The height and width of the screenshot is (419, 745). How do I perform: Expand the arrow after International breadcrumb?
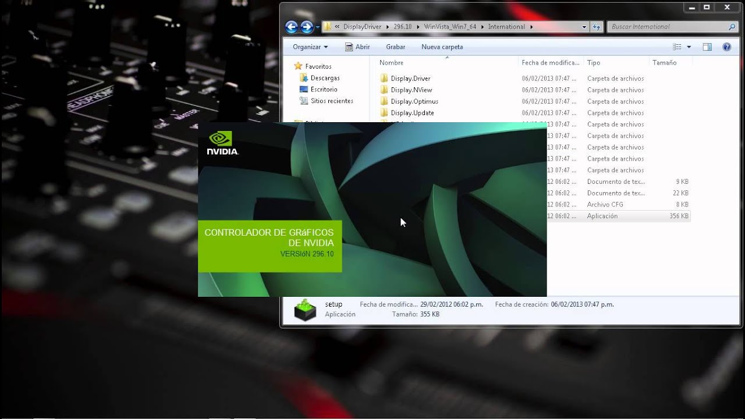pos(531,27)
